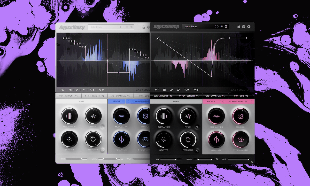Save curve icon in dark window toolbar
The width and height of the screenshot is (310, 186).
click(x=165, y=90)
